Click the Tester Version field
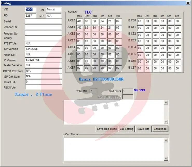 pyautogui.click(x=43, y=65)
